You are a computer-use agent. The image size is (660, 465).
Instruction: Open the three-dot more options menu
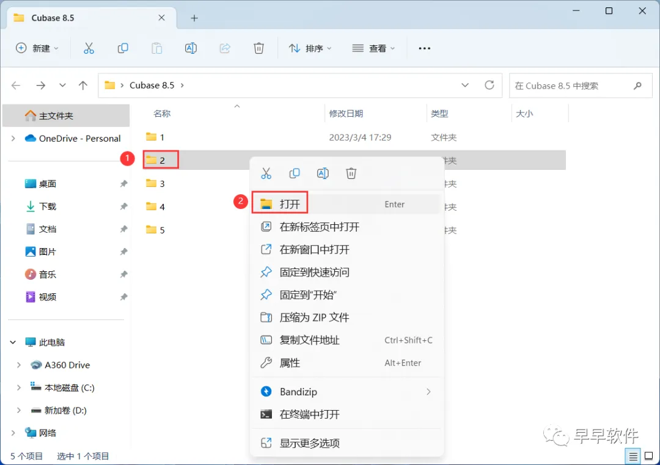coord(424,48)
